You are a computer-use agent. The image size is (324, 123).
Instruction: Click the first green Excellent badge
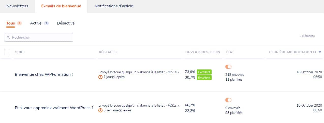coord(204,72)
